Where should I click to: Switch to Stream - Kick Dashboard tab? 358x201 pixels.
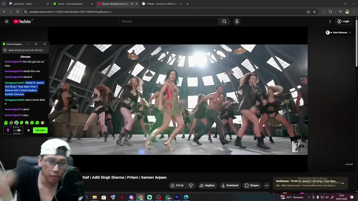(x=73, y=4)
